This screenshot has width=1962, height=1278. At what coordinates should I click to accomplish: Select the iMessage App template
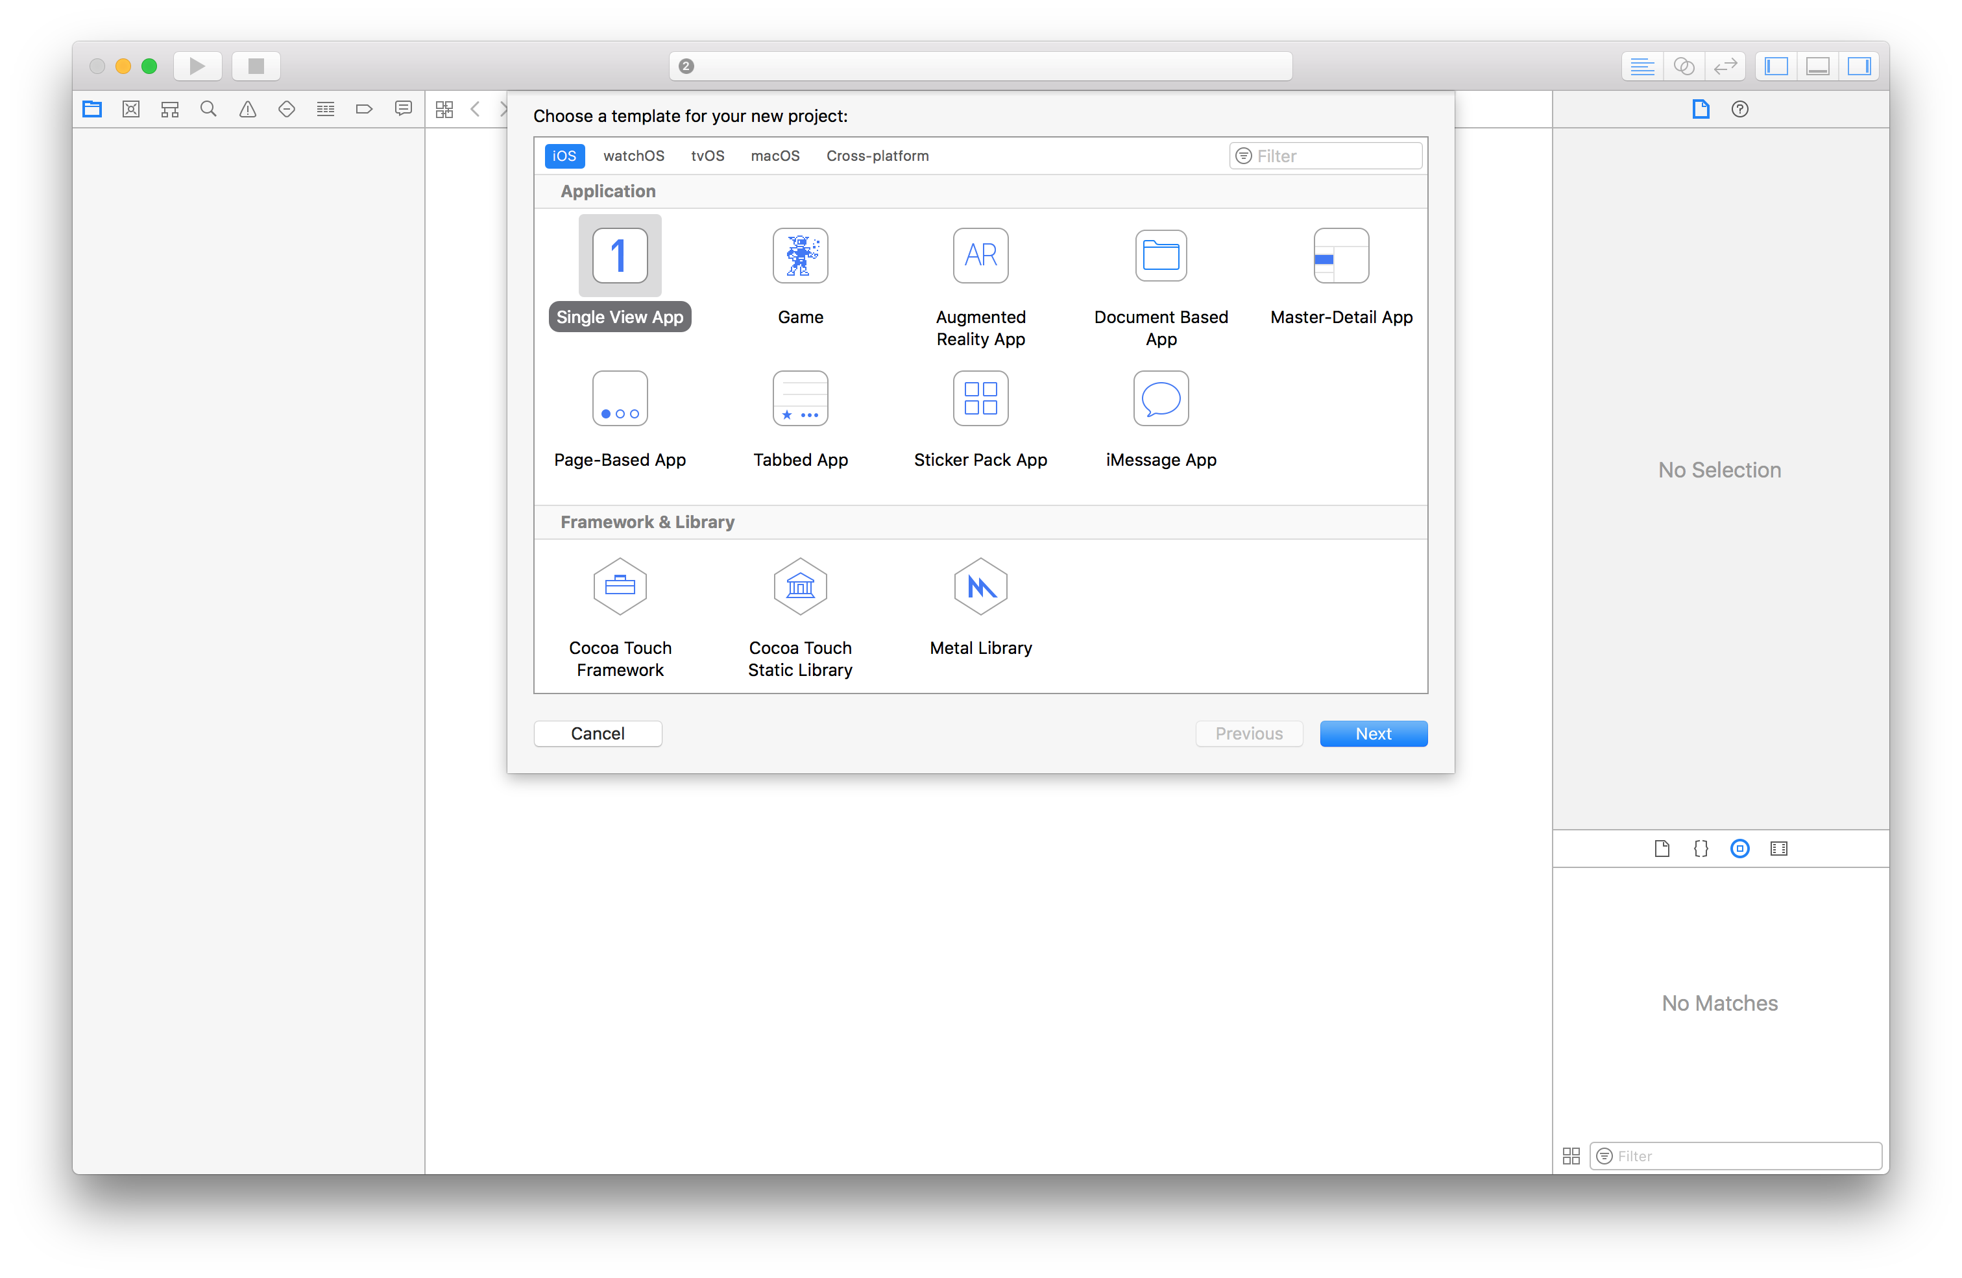tap(1161, 419)
